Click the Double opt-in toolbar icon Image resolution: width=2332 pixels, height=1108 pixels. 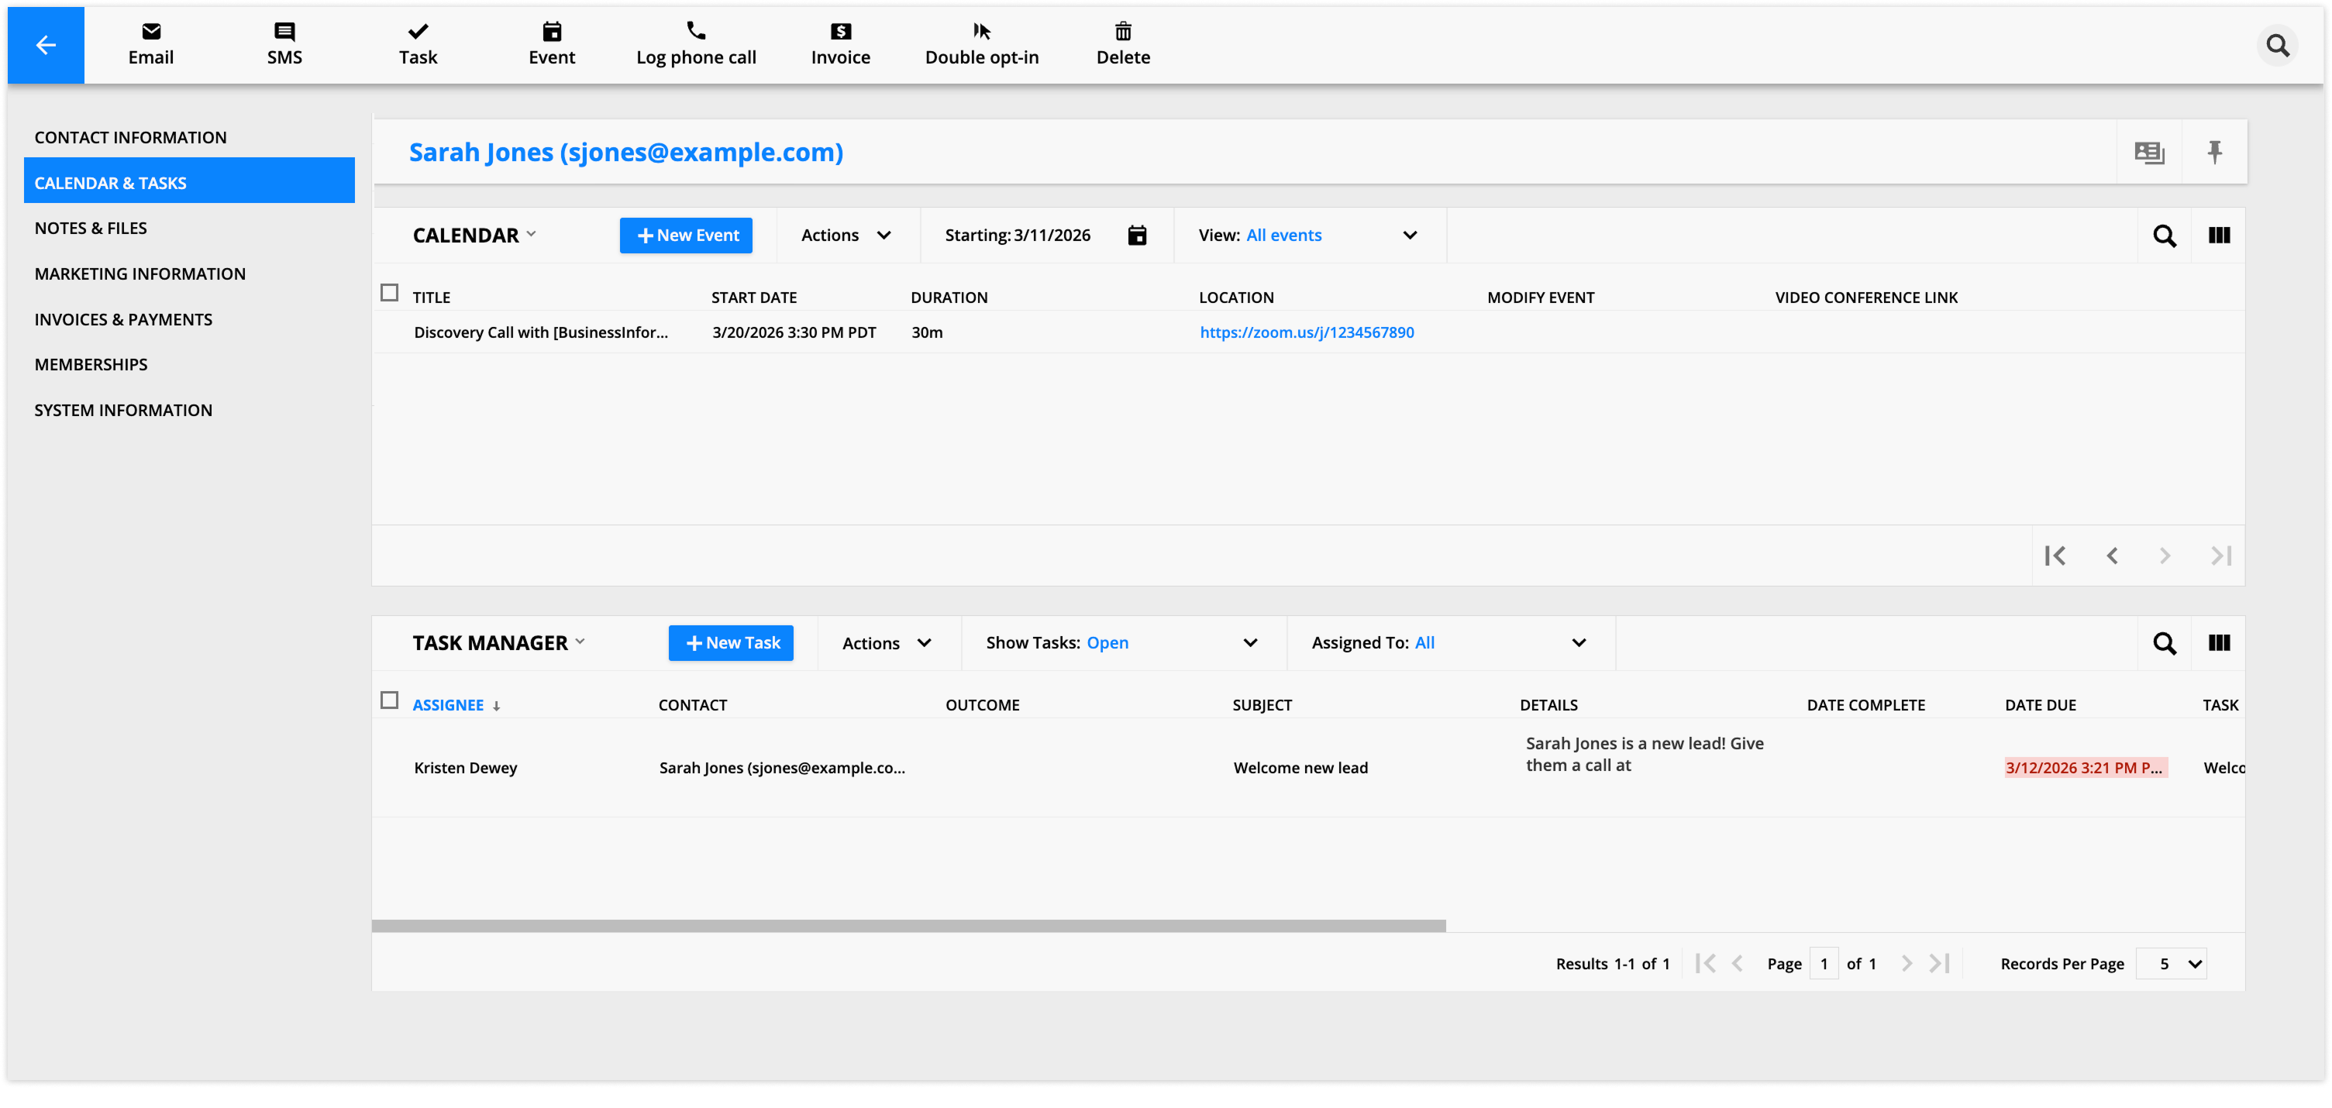[x=981, y=33]
